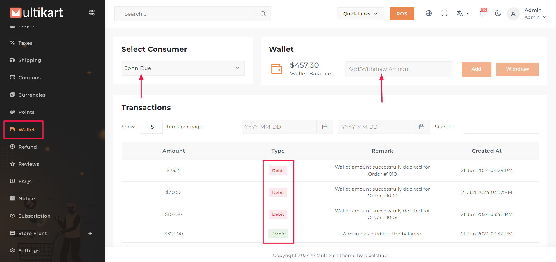Screen dimensions: 556x262
Task: Go to Refund in the sidebar
Action: (28, 147)
